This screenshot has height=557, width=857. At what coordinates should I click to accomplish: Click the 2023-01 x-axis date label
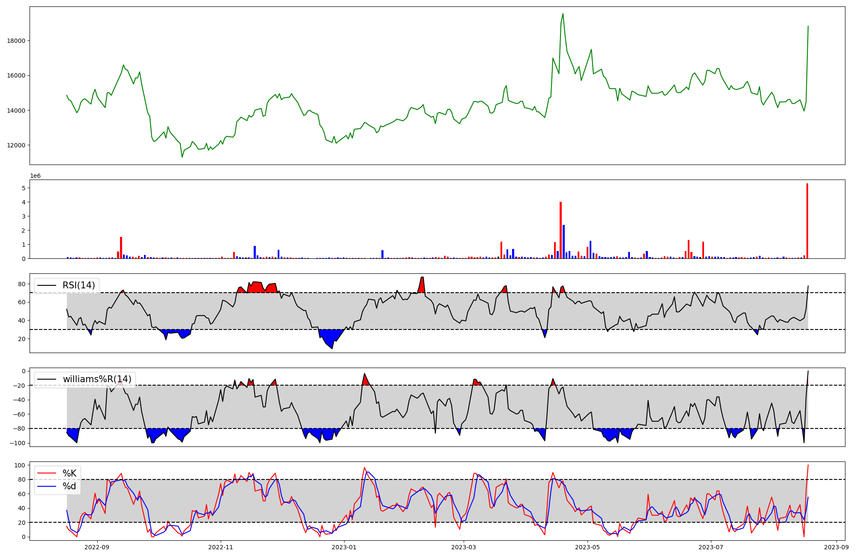pos(344,547)
